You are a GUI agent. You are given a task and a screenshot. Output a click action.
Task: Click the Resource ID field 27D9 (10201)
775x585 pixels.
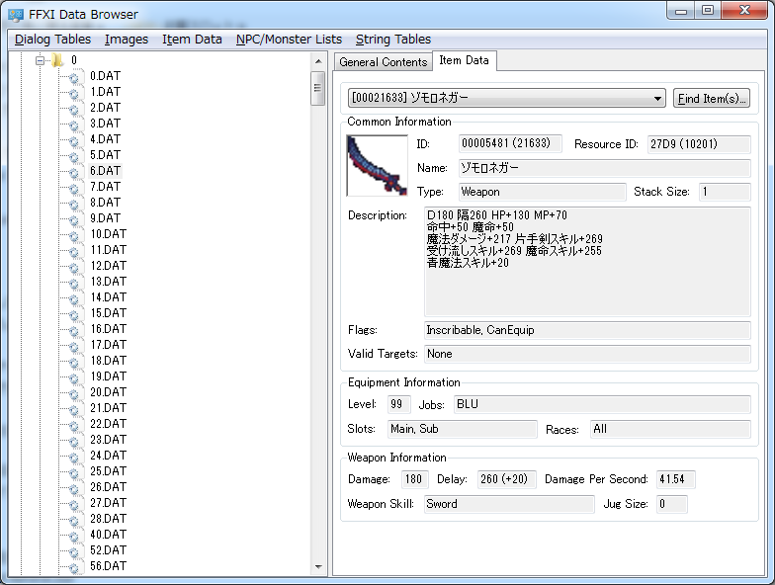pos(699,144)
